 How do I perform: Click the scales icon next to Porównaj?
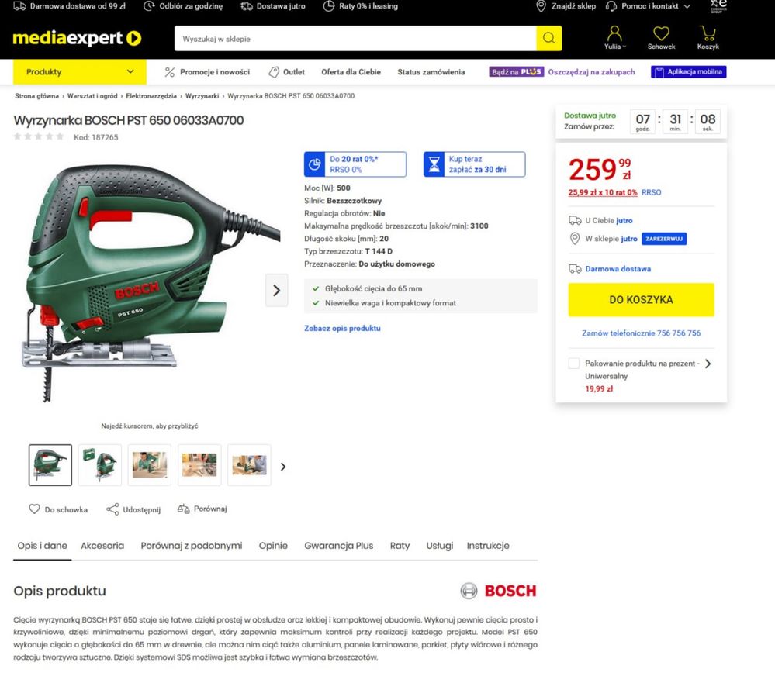point(183,509)
